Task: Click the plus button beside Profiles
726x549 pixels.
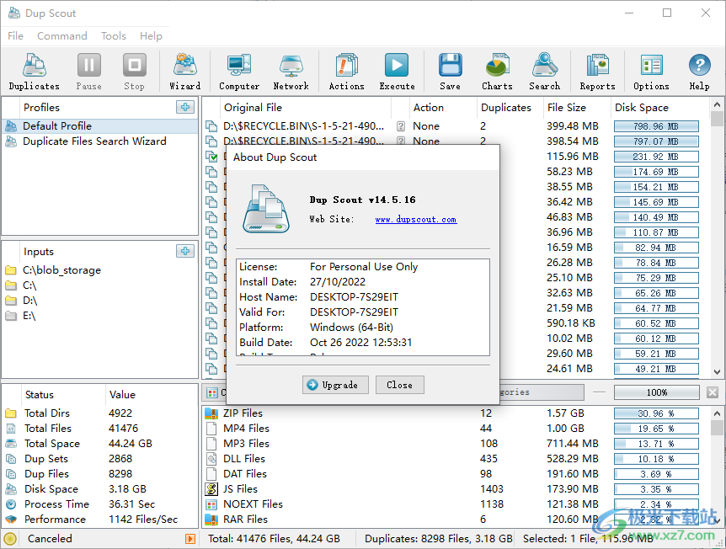Action: (185, 107)
